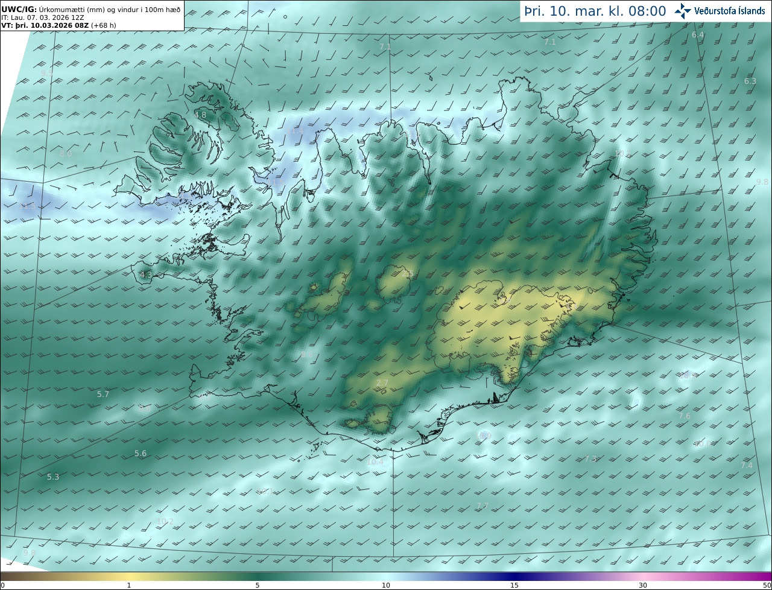Select the date label 'Þri. 10. mar. kl. 08:00'
This screenshot has width=772, height=590.
click(595, 11)
